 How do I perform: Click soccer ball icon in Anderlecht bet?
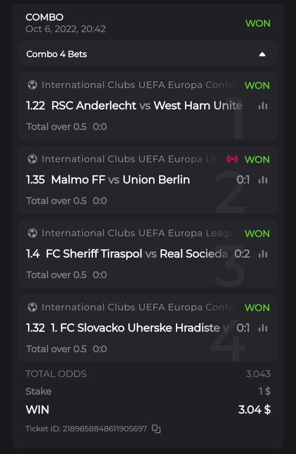[x=32, y=85]
